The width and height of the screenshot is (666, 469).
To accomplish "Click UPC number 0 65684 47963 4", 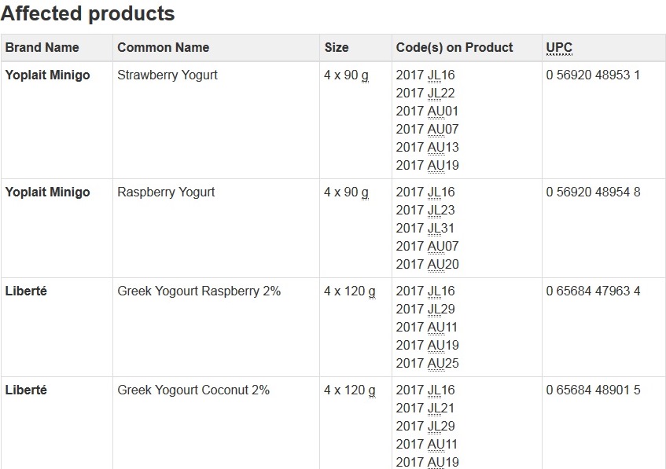I will point(593,291).
